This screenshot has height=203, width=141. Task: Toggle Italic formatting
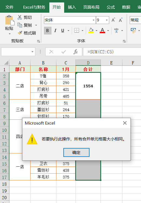(x=55, y=30)
